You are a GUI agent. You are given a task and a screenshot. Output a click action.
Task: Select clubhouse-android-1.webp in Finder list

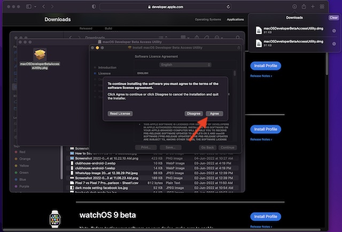[x=152, y=168]
